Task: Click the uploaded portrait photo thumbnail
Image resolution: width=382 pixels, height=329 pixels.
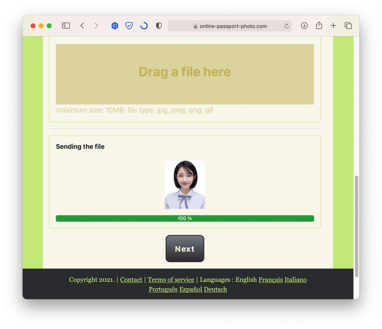Action: [x=185, y=185]
